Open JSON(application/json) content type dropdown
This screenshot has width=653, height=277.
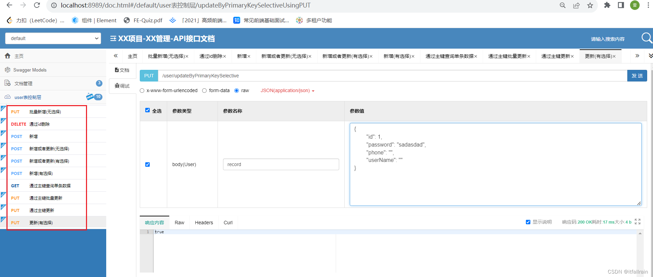click(287, 91)
